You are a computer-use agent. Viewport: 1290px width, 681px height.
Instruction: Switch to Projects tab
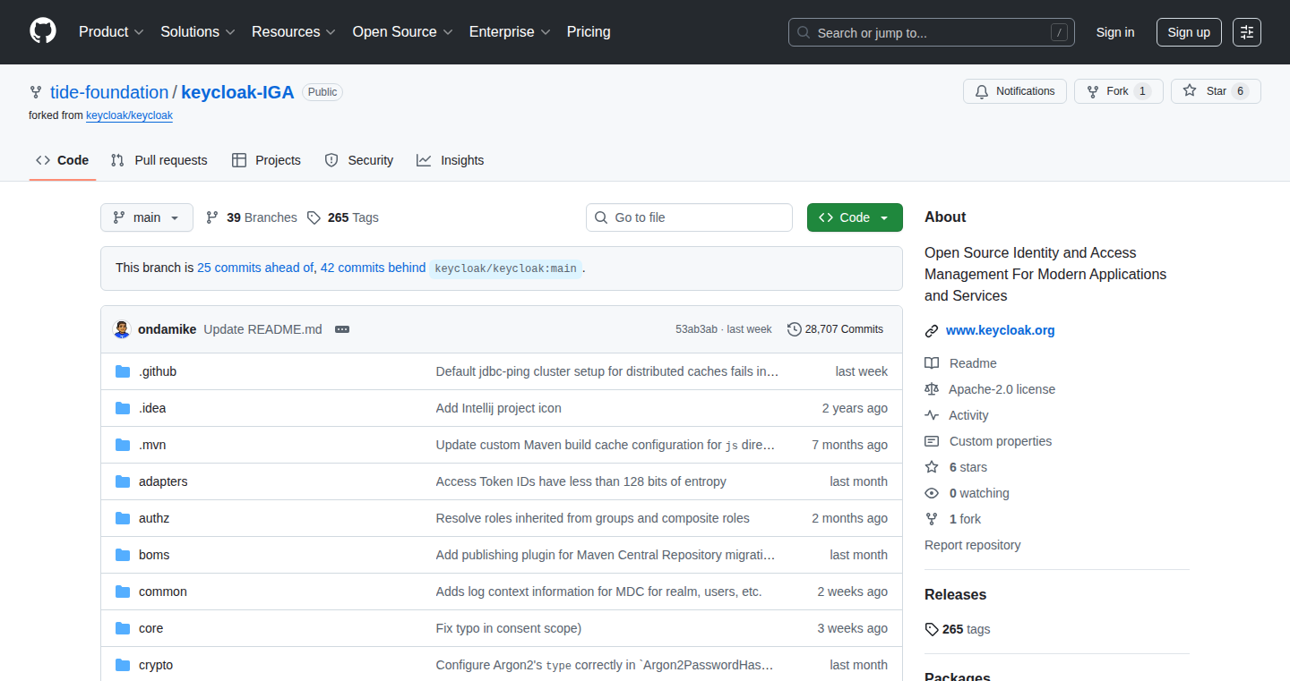pyautogui.click(x=266, y=160)
